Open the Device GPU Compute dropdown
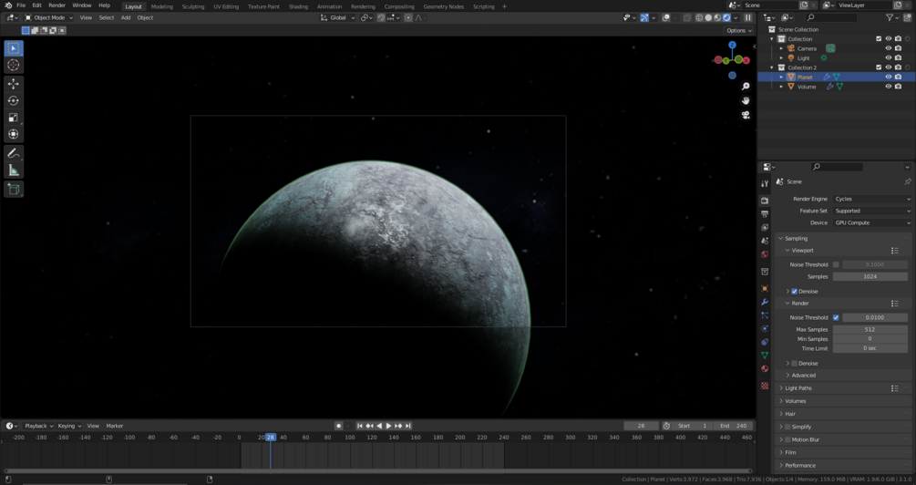Viewport: 916px width, 485px height. click(x=872, y=222)
